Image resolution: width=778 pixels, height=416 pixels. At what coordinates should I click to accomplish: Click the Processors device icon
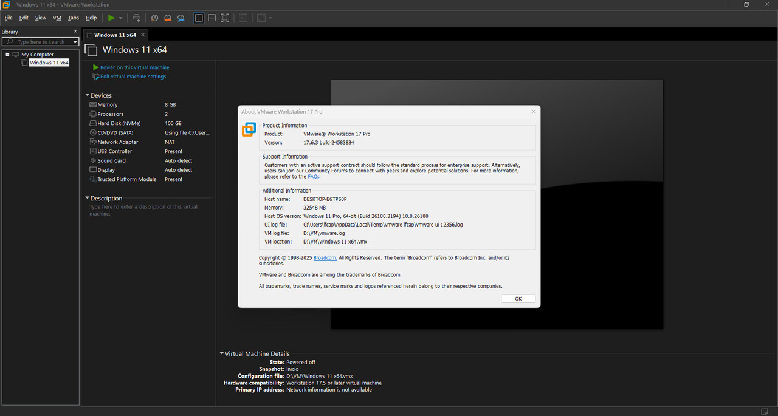(93, 114)
